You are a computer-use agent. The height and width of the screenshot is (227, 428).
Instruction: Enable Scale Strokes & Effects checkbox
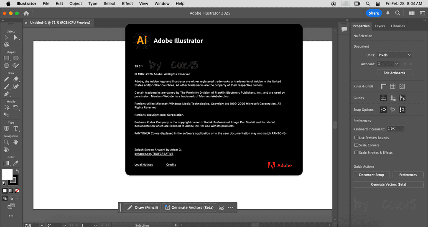click(356, 153)
